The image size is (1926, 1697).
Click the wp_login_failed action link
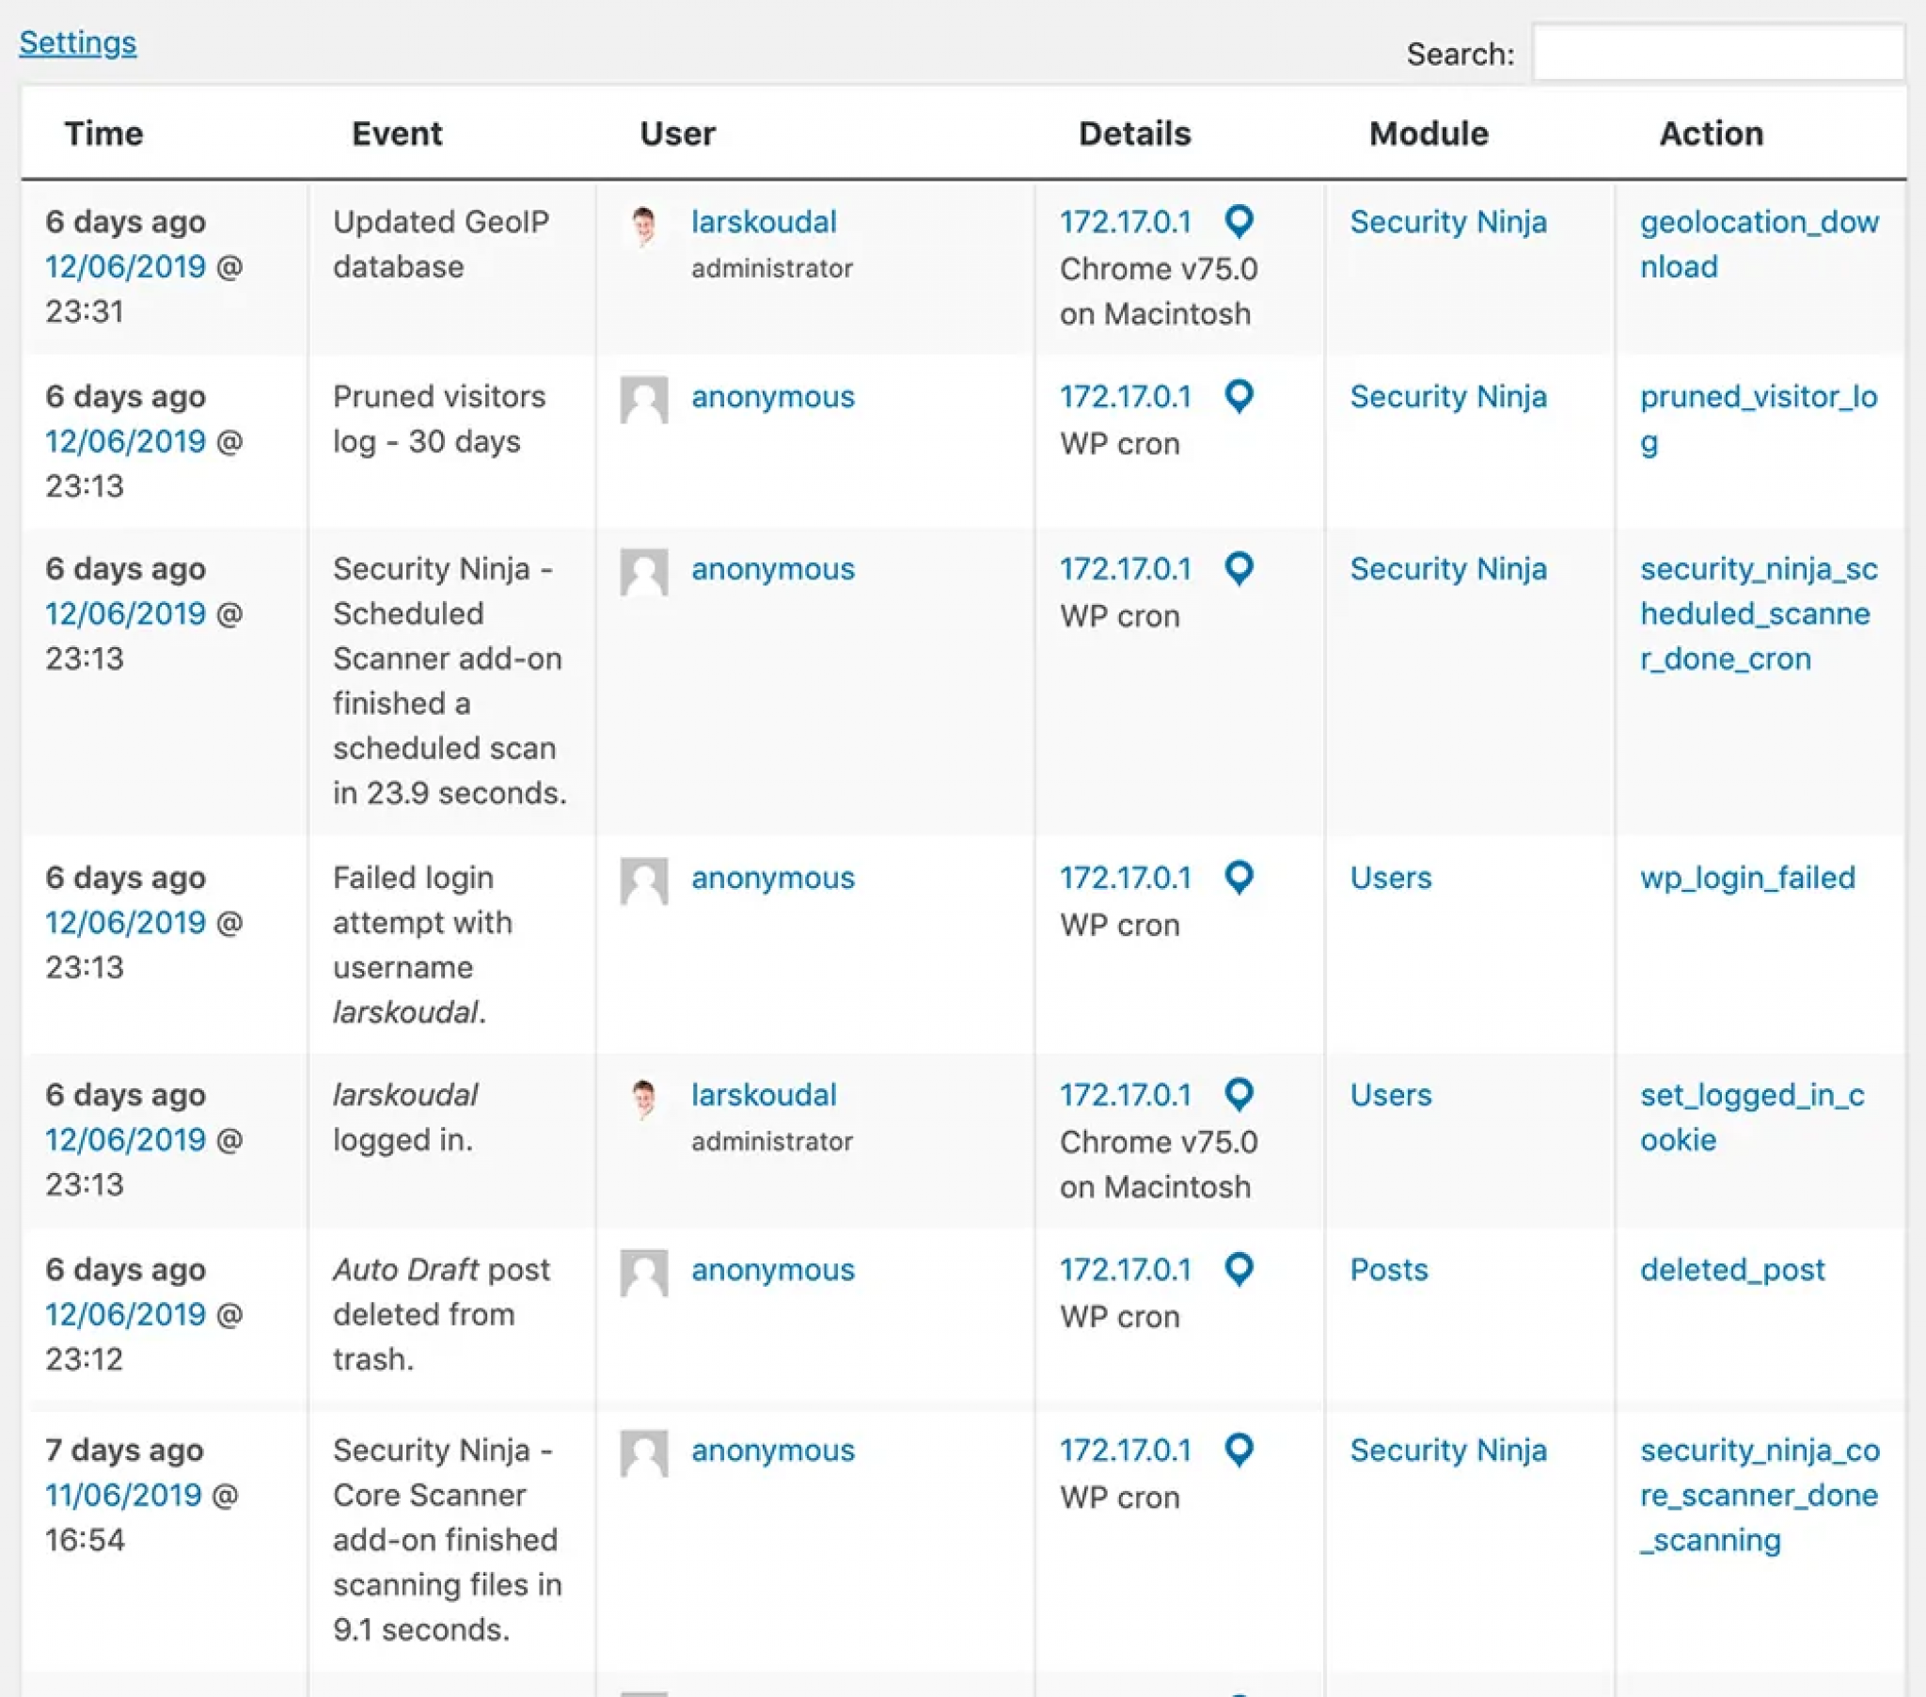[x=1748, y=879]
